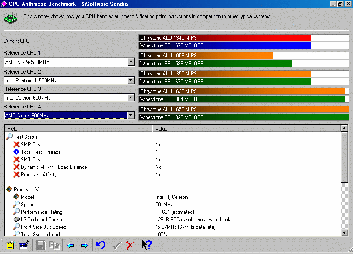Viewport: 353px width, 254px height.
Task: Select the Processor Affinity row
Action: [x=173, y=174]
